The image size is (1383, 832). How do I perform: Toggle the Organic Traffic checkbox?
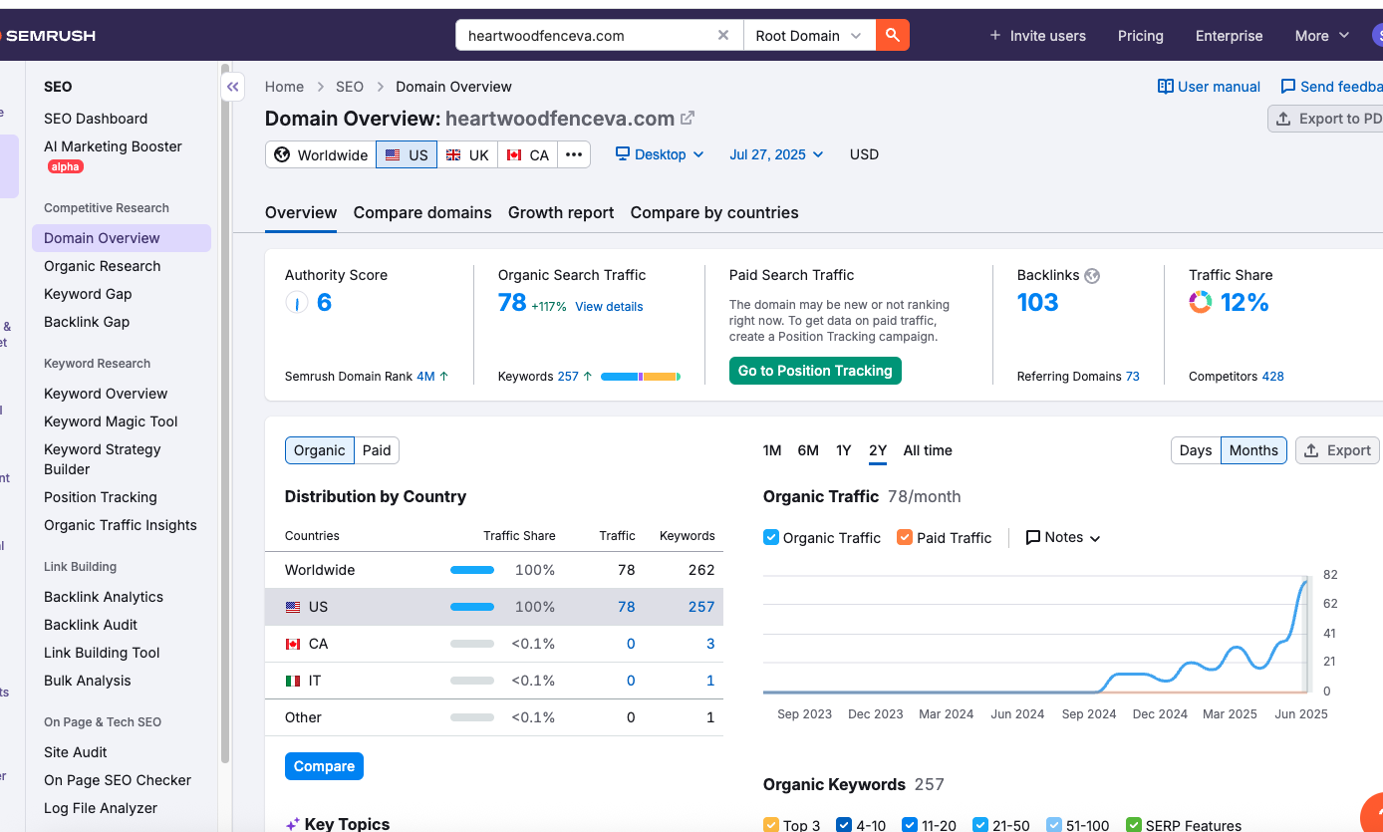770,537
